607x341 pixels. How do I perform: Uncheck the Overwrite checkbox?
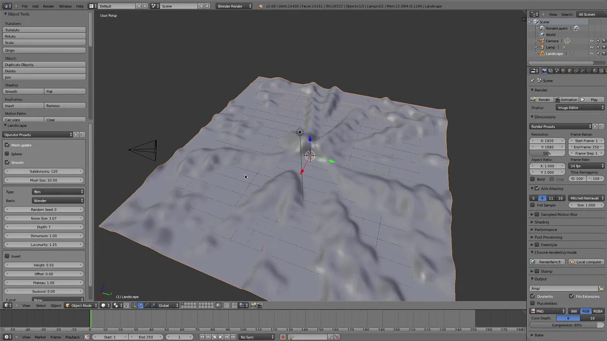533,296
